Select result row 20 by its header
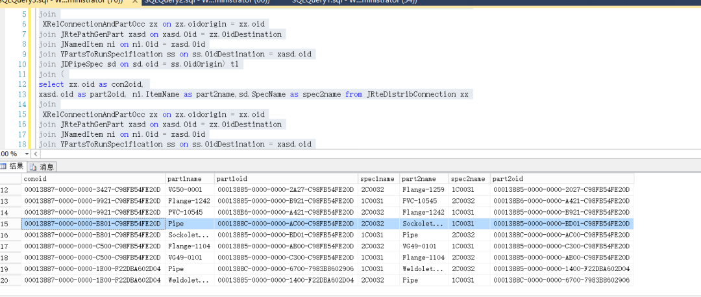 click(x=10, y=281)
